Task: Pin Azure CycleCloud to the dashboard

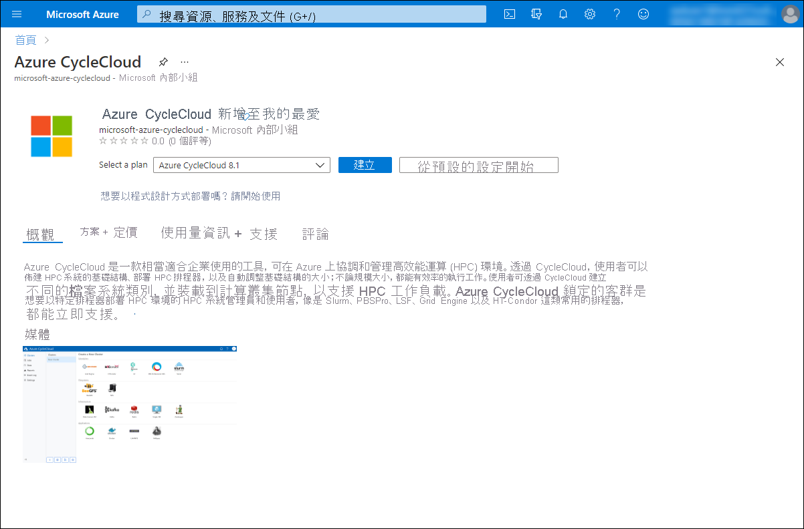Action: (x=163, y=61)
